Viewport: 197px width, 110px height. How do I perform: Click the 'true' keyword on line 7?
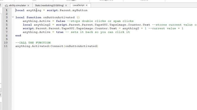click(60, 32)
